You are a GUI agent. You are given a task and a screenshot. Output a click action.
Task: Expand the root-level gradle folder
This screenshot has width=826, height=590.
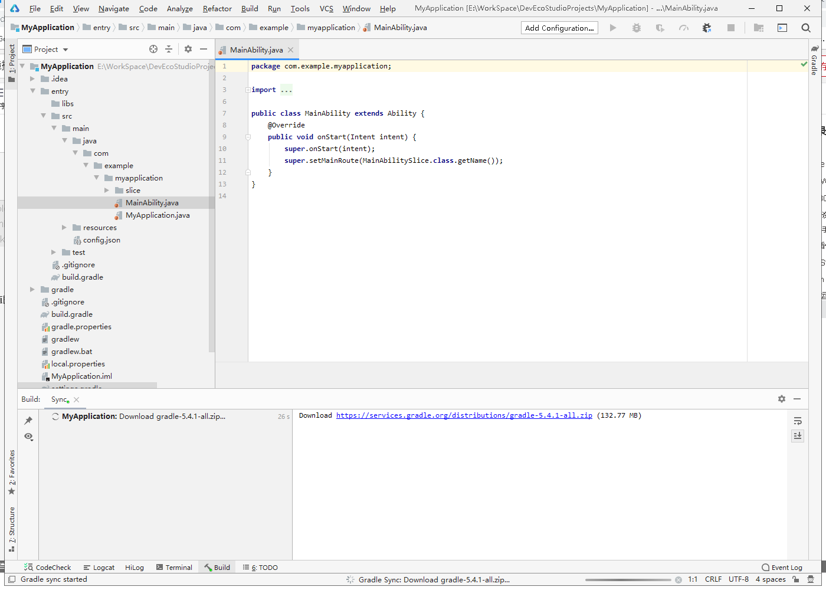click(32, 289)
